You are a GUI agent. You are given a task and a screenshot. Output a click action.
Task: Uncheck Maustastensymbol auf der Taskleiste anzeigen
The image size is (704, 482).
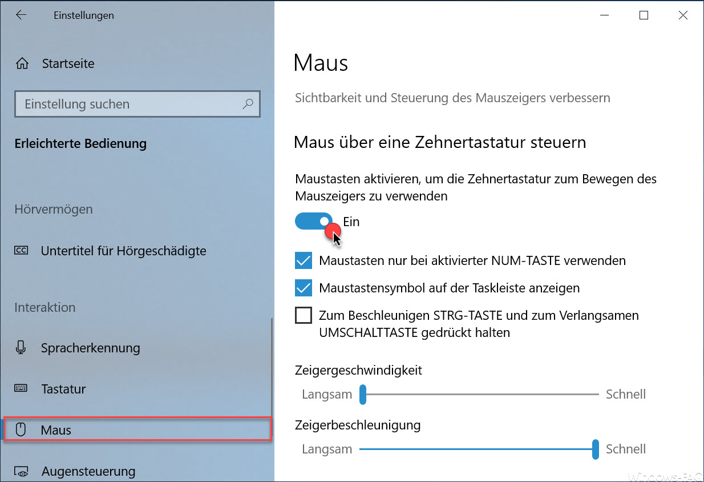point(304,288)
